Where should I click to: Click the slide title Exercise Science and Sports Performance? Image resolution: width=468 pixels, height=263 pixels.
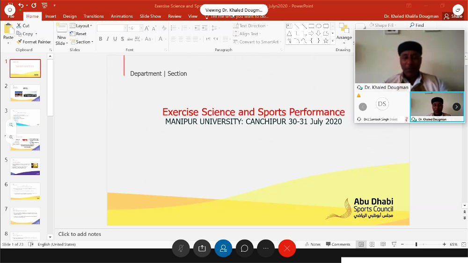click(253, 112)
